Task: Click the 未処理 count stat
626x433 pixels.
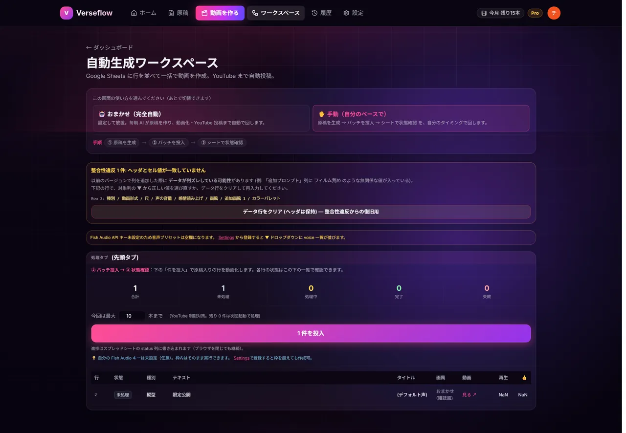Action: 223,292
